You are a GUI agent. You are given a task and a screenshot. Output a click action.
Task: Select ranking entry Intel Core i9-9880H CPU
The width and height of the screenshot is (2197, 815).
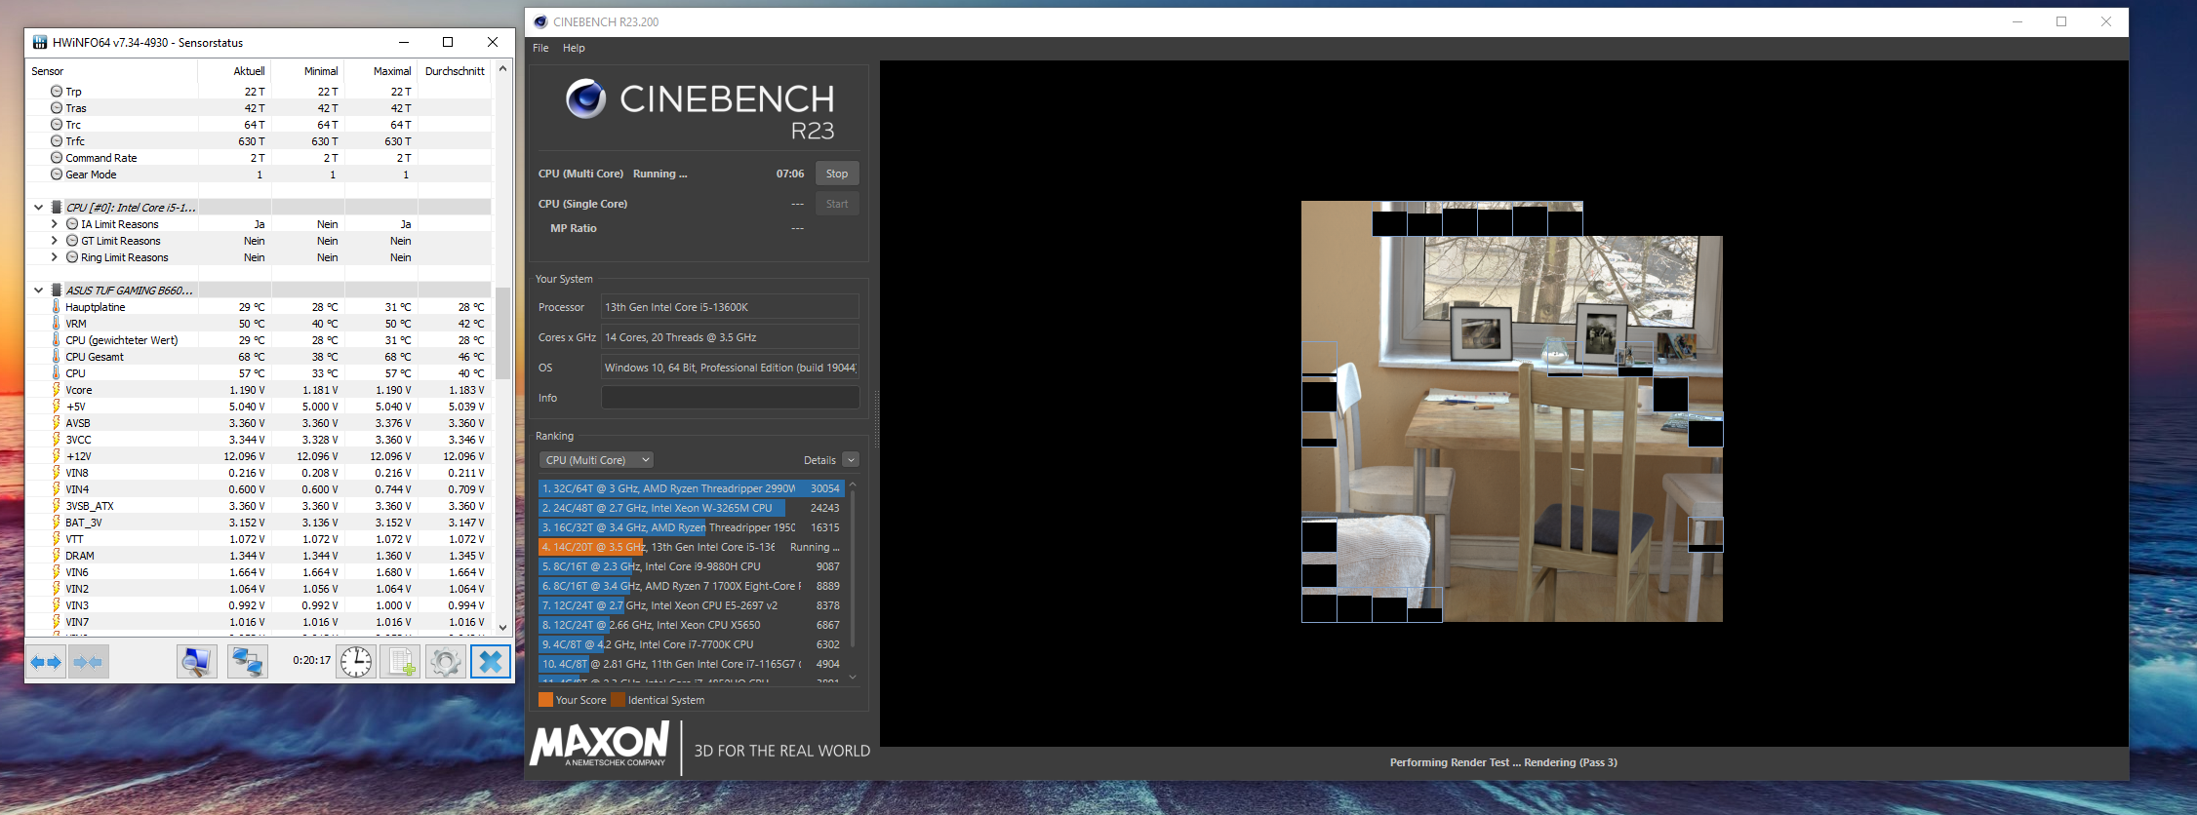coord(691,566)
